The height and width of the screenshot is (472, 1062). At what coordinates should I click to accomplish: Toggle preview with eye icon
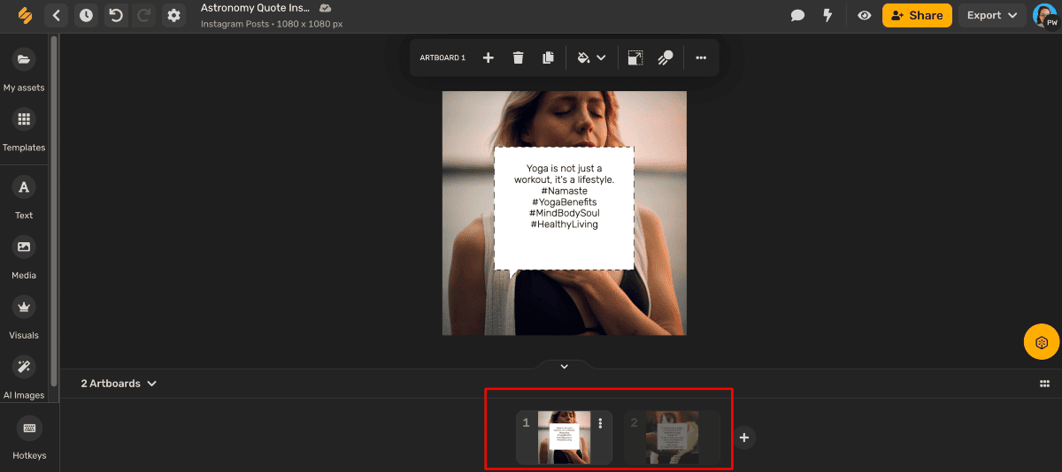coord(864,15)
